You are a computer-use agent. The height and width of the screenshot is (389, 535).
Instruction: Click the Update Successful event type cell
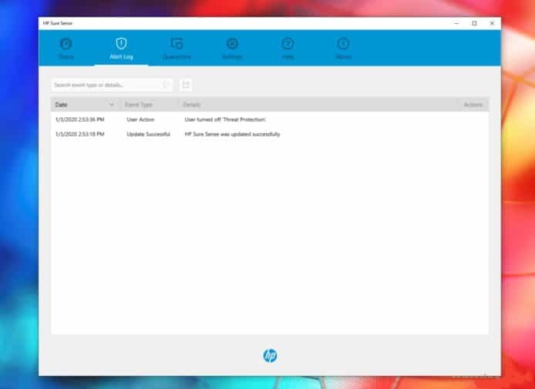point(149,134)
